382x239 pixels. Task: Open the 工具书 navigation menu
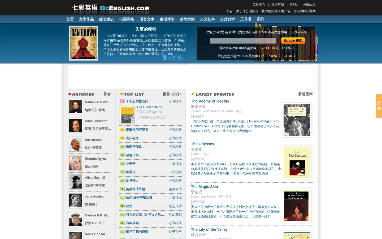point(246,19)
